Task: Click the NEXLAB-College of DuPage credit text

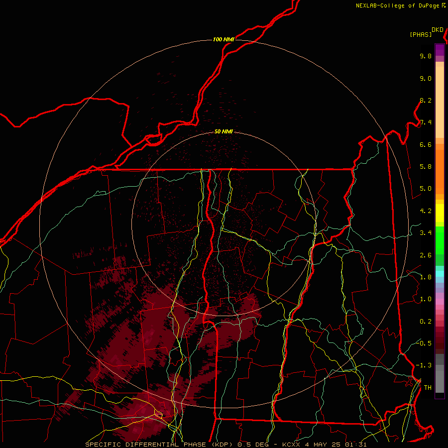Action: click(x=398, y=5)
